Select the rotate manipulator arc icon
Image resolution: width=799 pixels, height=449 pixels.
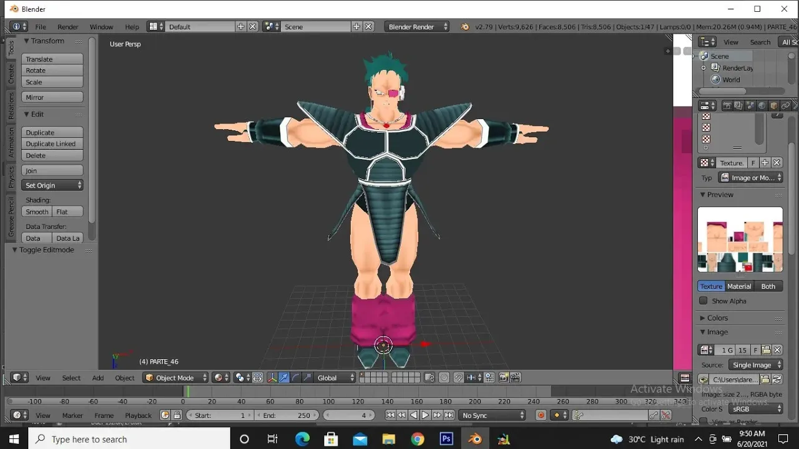(x=296, y=378)
